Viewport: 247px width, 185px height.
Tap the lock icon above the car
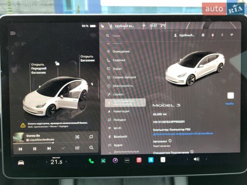point(57,63)
